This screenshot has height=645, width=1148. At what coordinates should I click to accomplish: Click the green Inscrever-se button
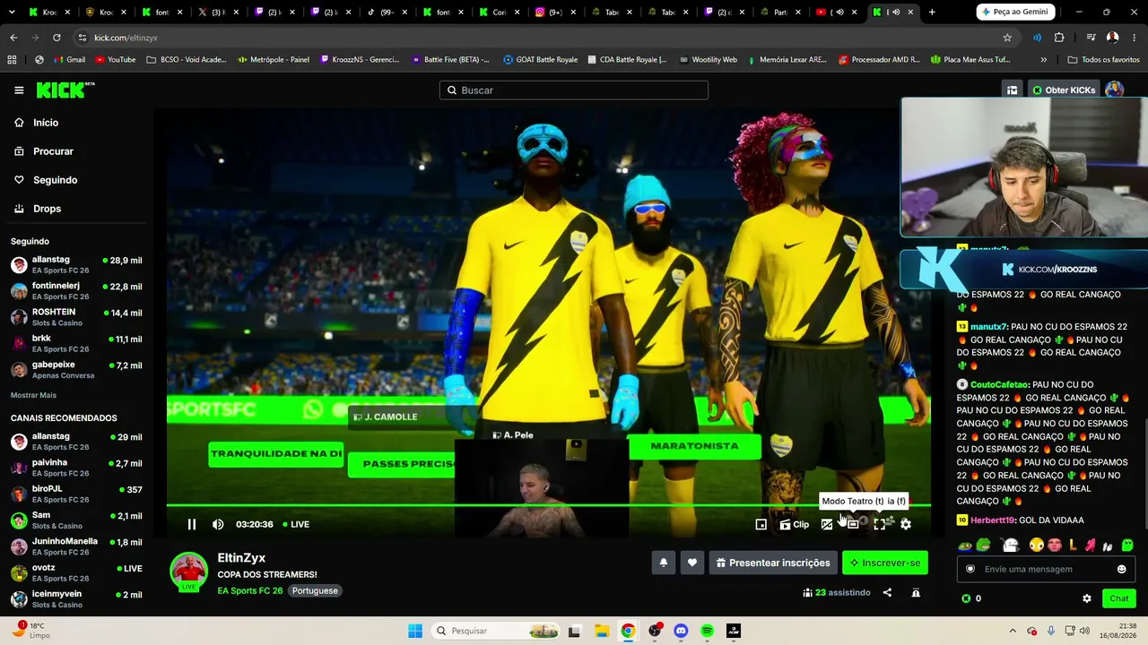(x=885, y=563)
